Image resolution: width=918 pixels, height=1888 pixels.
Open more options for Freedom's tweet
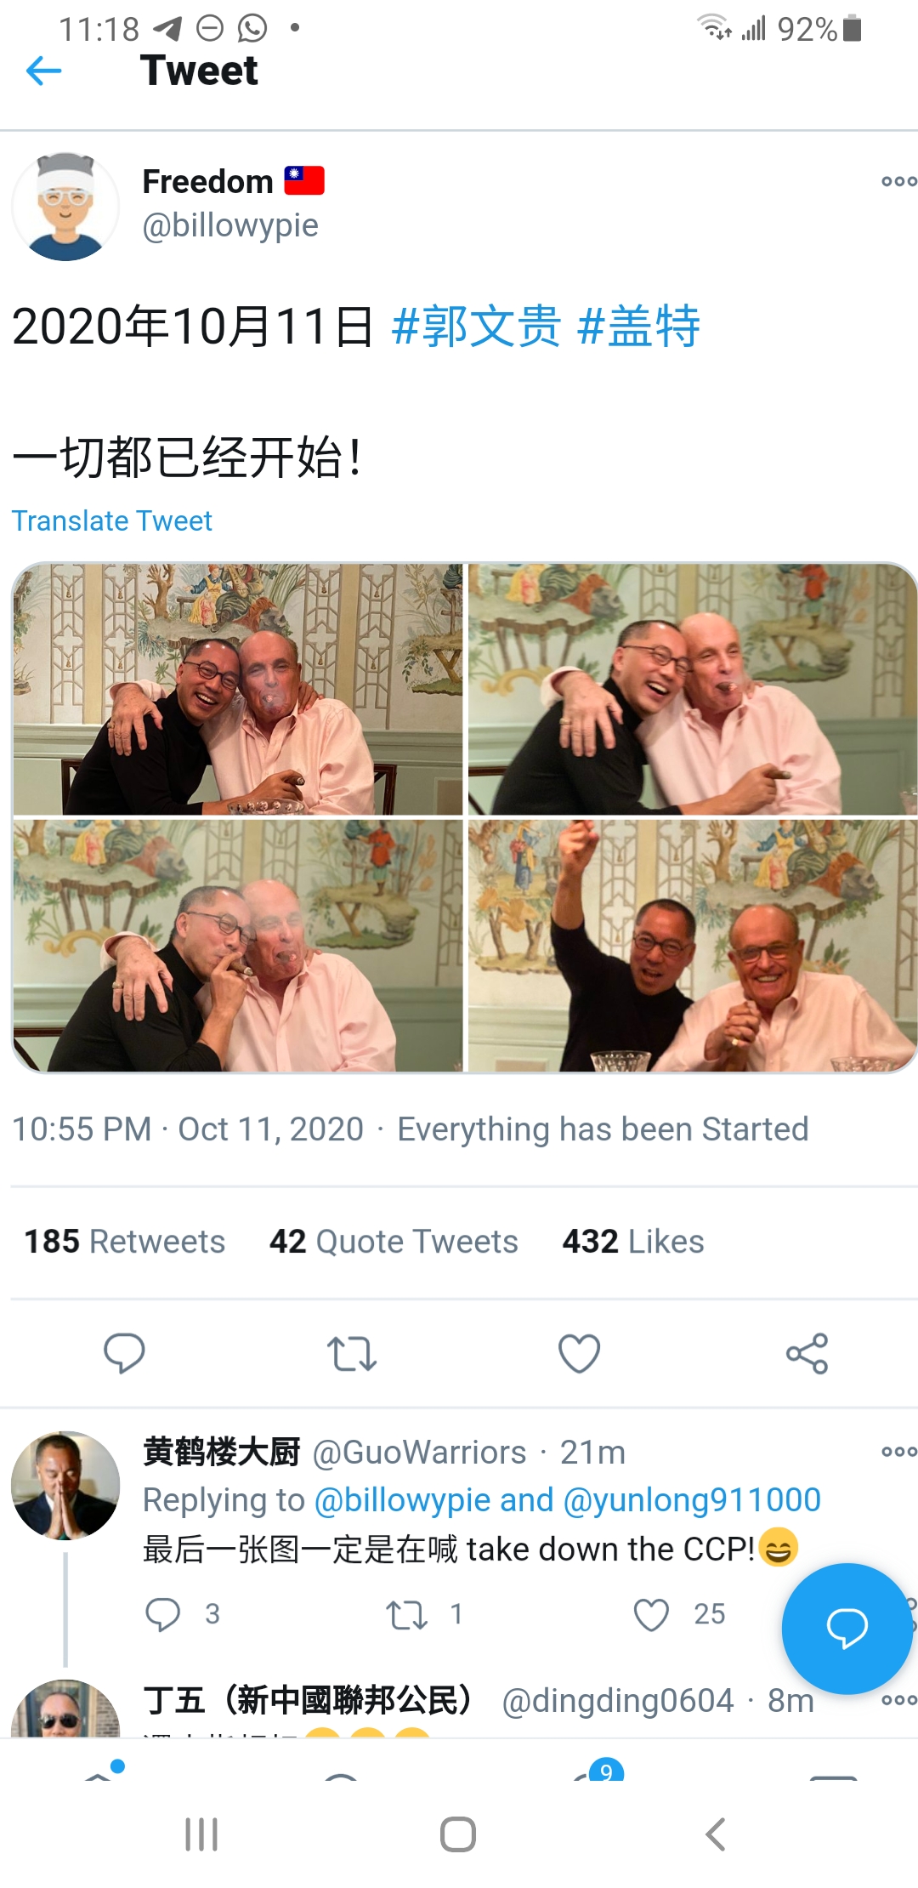898,181
